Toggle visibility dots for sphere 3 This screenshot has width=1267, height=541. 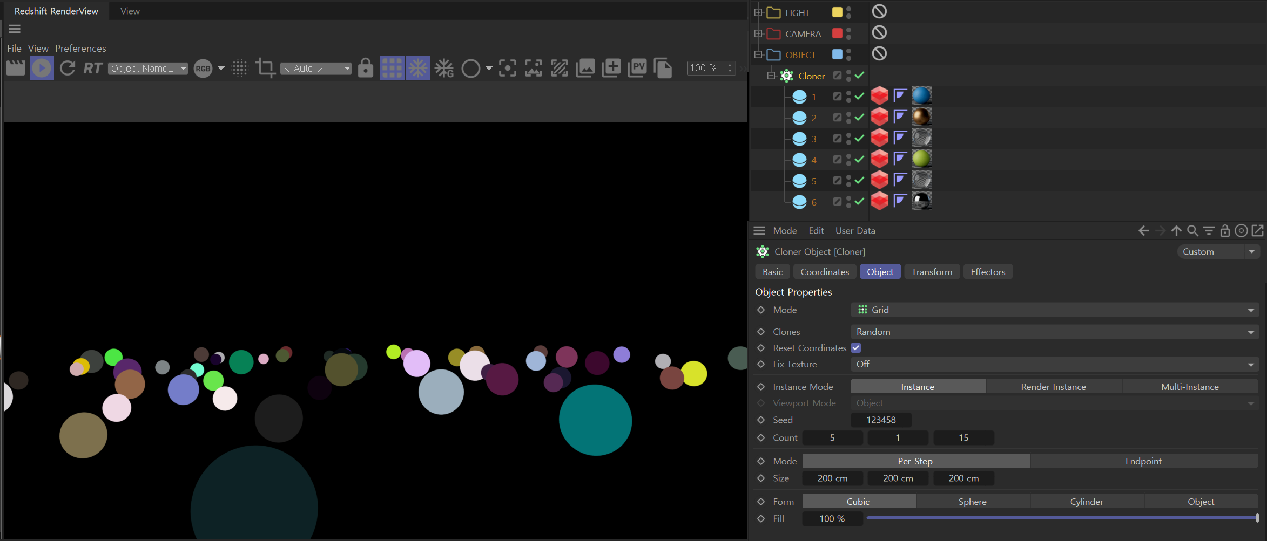(x=848, y=139)
